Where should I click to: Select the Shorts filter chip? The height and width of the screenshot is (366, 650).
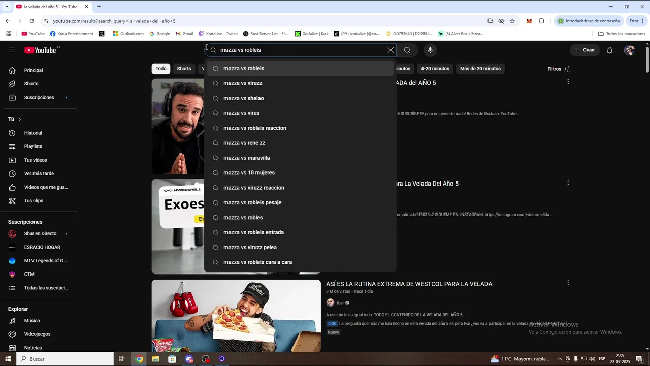[184, 69]
